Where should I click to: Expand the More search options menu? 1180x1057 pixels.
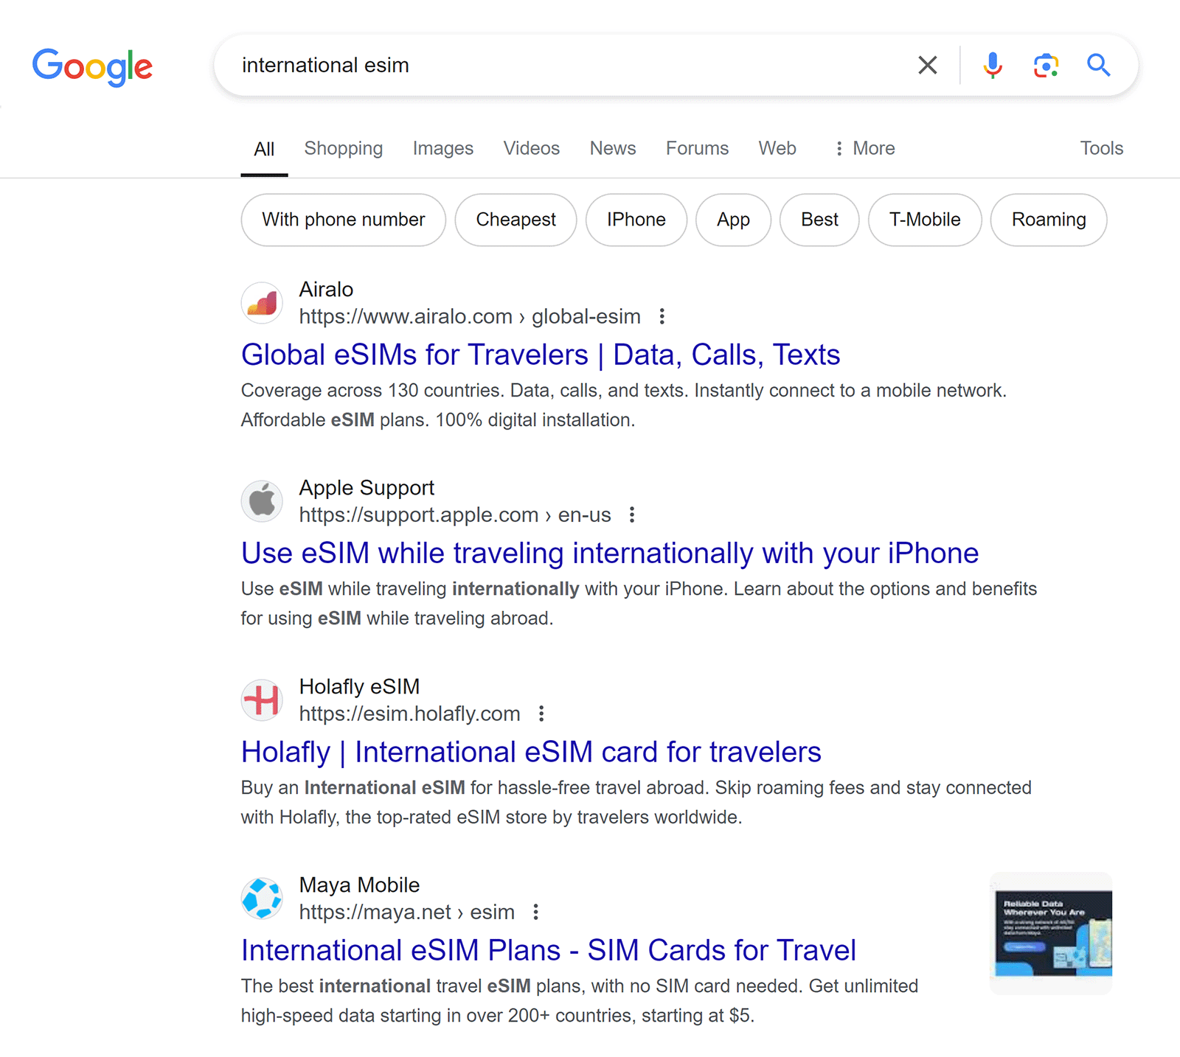tap(864, 148)
